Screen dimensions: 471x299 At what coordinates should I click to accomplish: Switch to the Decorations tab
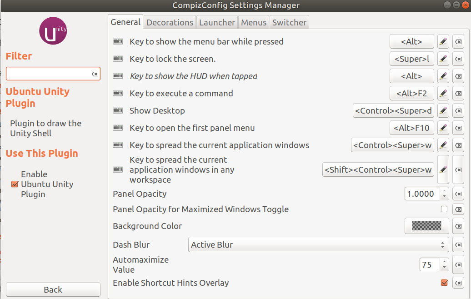pyautogui.click(x=169, y=22)
